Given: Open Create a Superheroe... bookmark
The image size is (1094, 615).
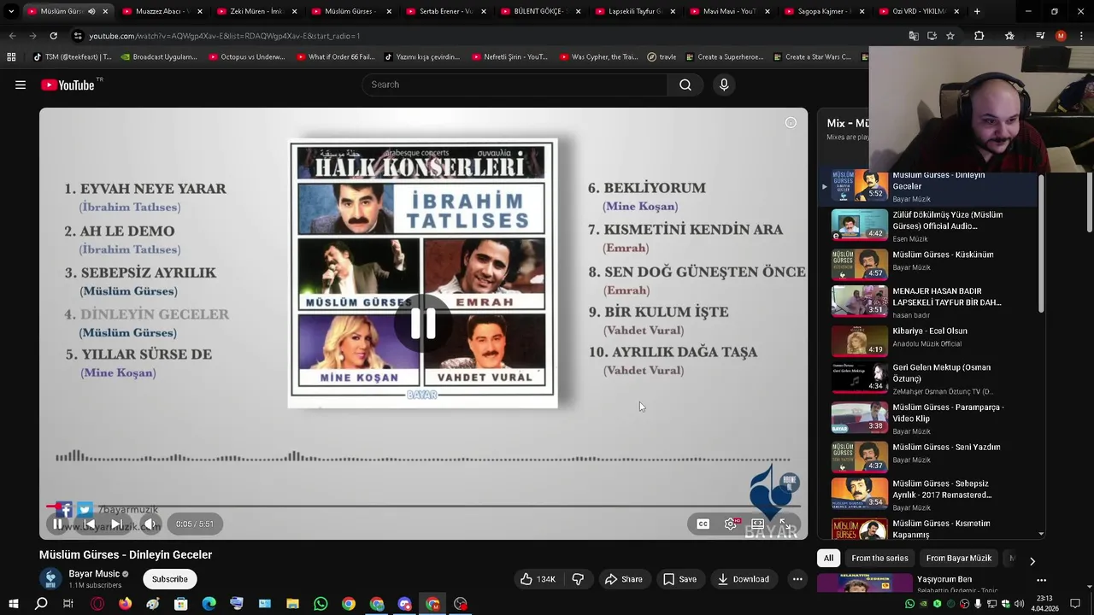Looking at the screenshot, I should coord(725,57).
